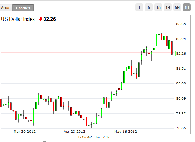The height and width of the screenshot is (142, 195).
Task: Click the green-boxed 82.26 price label
Action: (x=183, y=53)
